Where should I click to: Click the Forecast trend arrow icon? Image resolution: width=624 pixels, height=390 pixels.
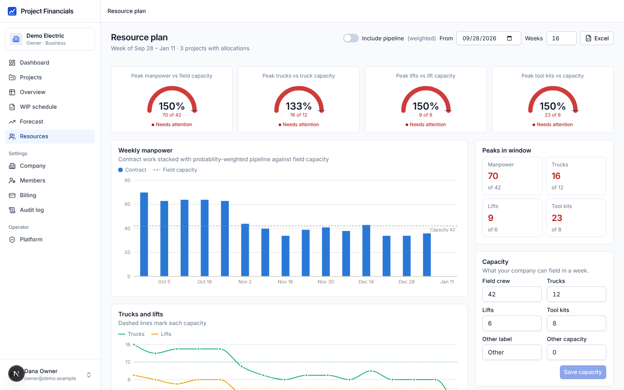pyautogui.click(x=12, y=122)
